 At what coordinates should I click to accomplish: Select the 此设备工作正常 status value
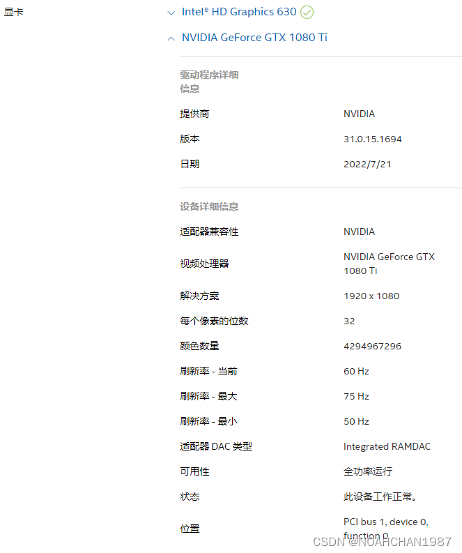click(380, 497)
